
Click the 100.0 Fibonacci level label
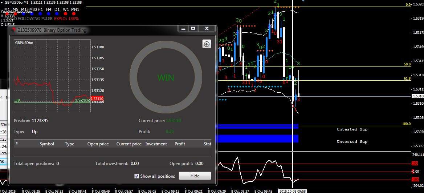[407, 124]
